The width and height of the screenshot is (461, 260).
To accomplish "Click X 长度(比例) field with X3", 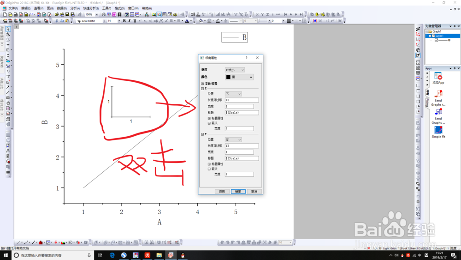I will (x=242, y=100).
